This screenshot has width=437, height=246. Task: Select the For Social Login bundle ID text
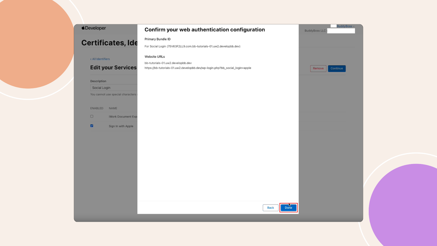[192, 46]
